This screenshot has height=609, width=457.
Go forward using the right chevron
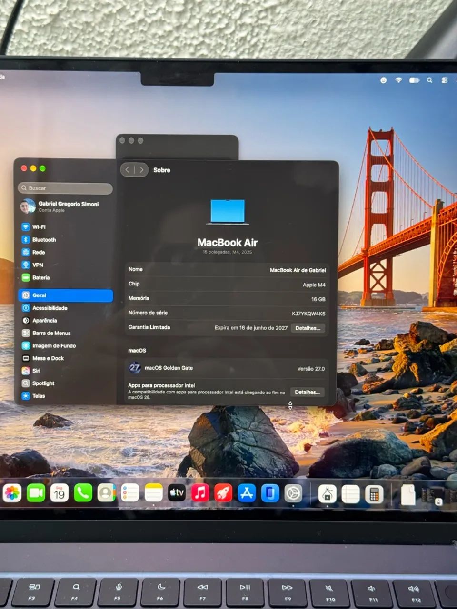[x=141, y=170]
